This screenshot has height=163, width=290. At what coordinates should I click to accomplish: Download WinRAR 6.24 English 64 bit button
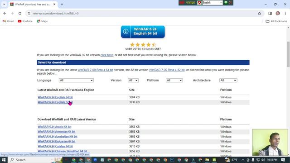click(143, 32)
